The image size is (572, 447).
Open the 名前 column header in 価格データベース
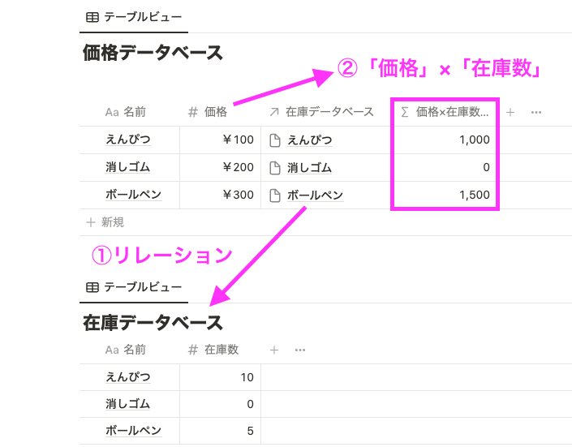point(126,112)
